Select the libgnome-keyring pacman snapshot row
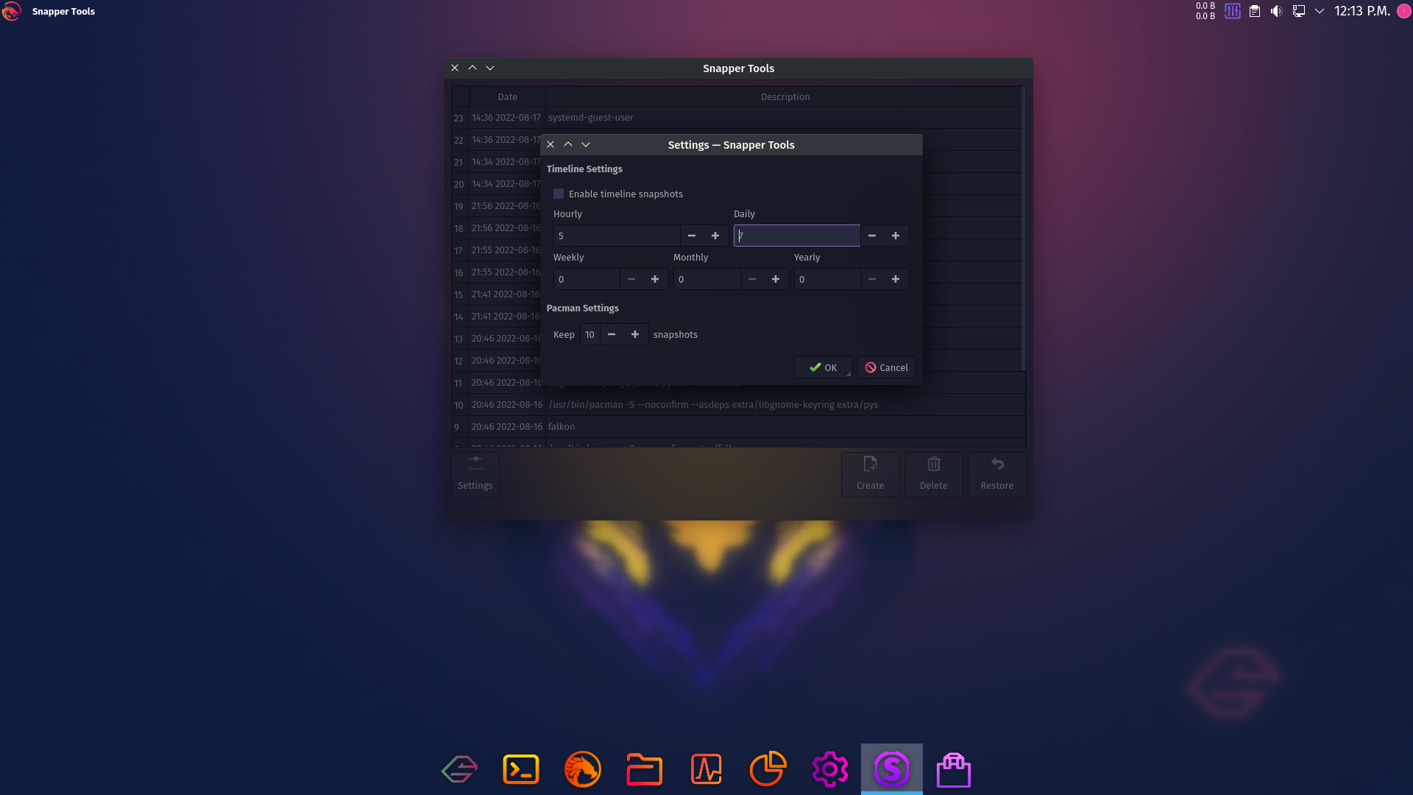Screen dimensions: 1413x795 [x=738, y=405]
